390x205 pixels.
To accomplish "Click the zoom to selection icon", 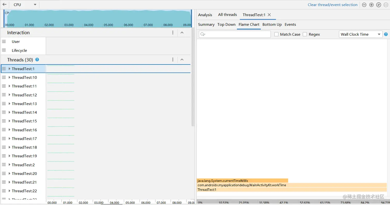I will click(x=386, y=5).
